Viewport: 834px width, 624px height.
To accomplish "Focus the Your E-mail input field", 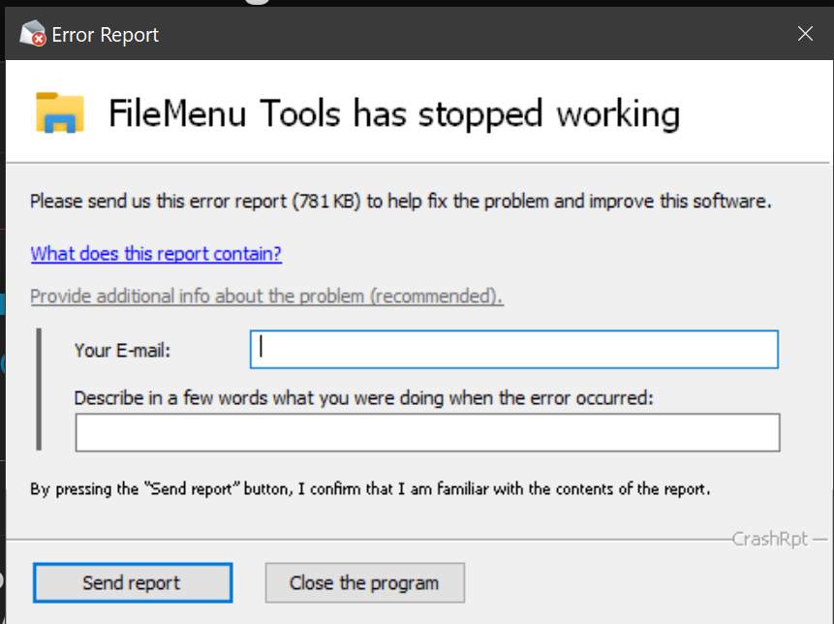I will [513, 350].
